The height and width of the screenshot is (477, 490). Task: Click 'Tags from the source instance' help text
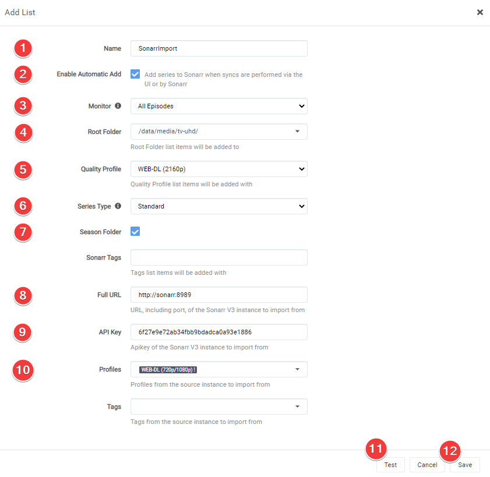196,422
